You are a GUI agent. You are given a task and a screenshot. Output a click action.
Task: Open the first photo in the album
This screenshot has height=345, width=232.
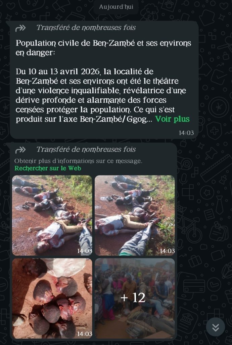click(x=52, y=215)
